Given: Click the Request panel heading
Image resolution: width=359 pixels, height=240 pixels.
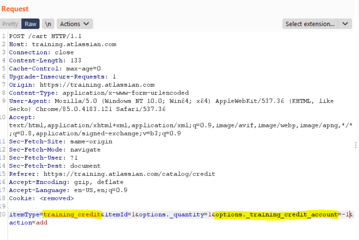Looking at the screenshot, I should 15,9.
